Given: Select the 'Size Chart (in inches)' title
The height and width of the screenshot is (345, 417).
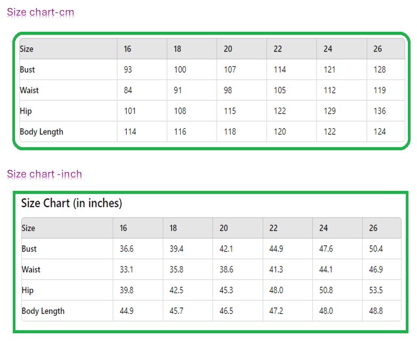Looking at the screenshot, I should coord(71,203).
